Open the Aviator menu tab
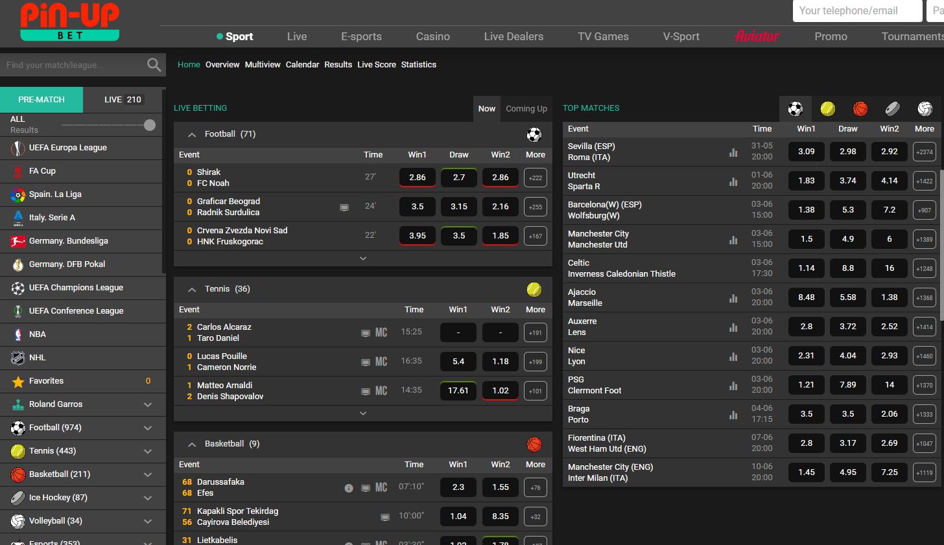 pos(757,36)
